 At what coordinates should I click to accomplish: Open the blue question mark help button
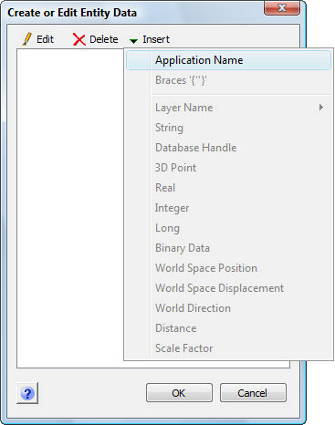[27, 393]
